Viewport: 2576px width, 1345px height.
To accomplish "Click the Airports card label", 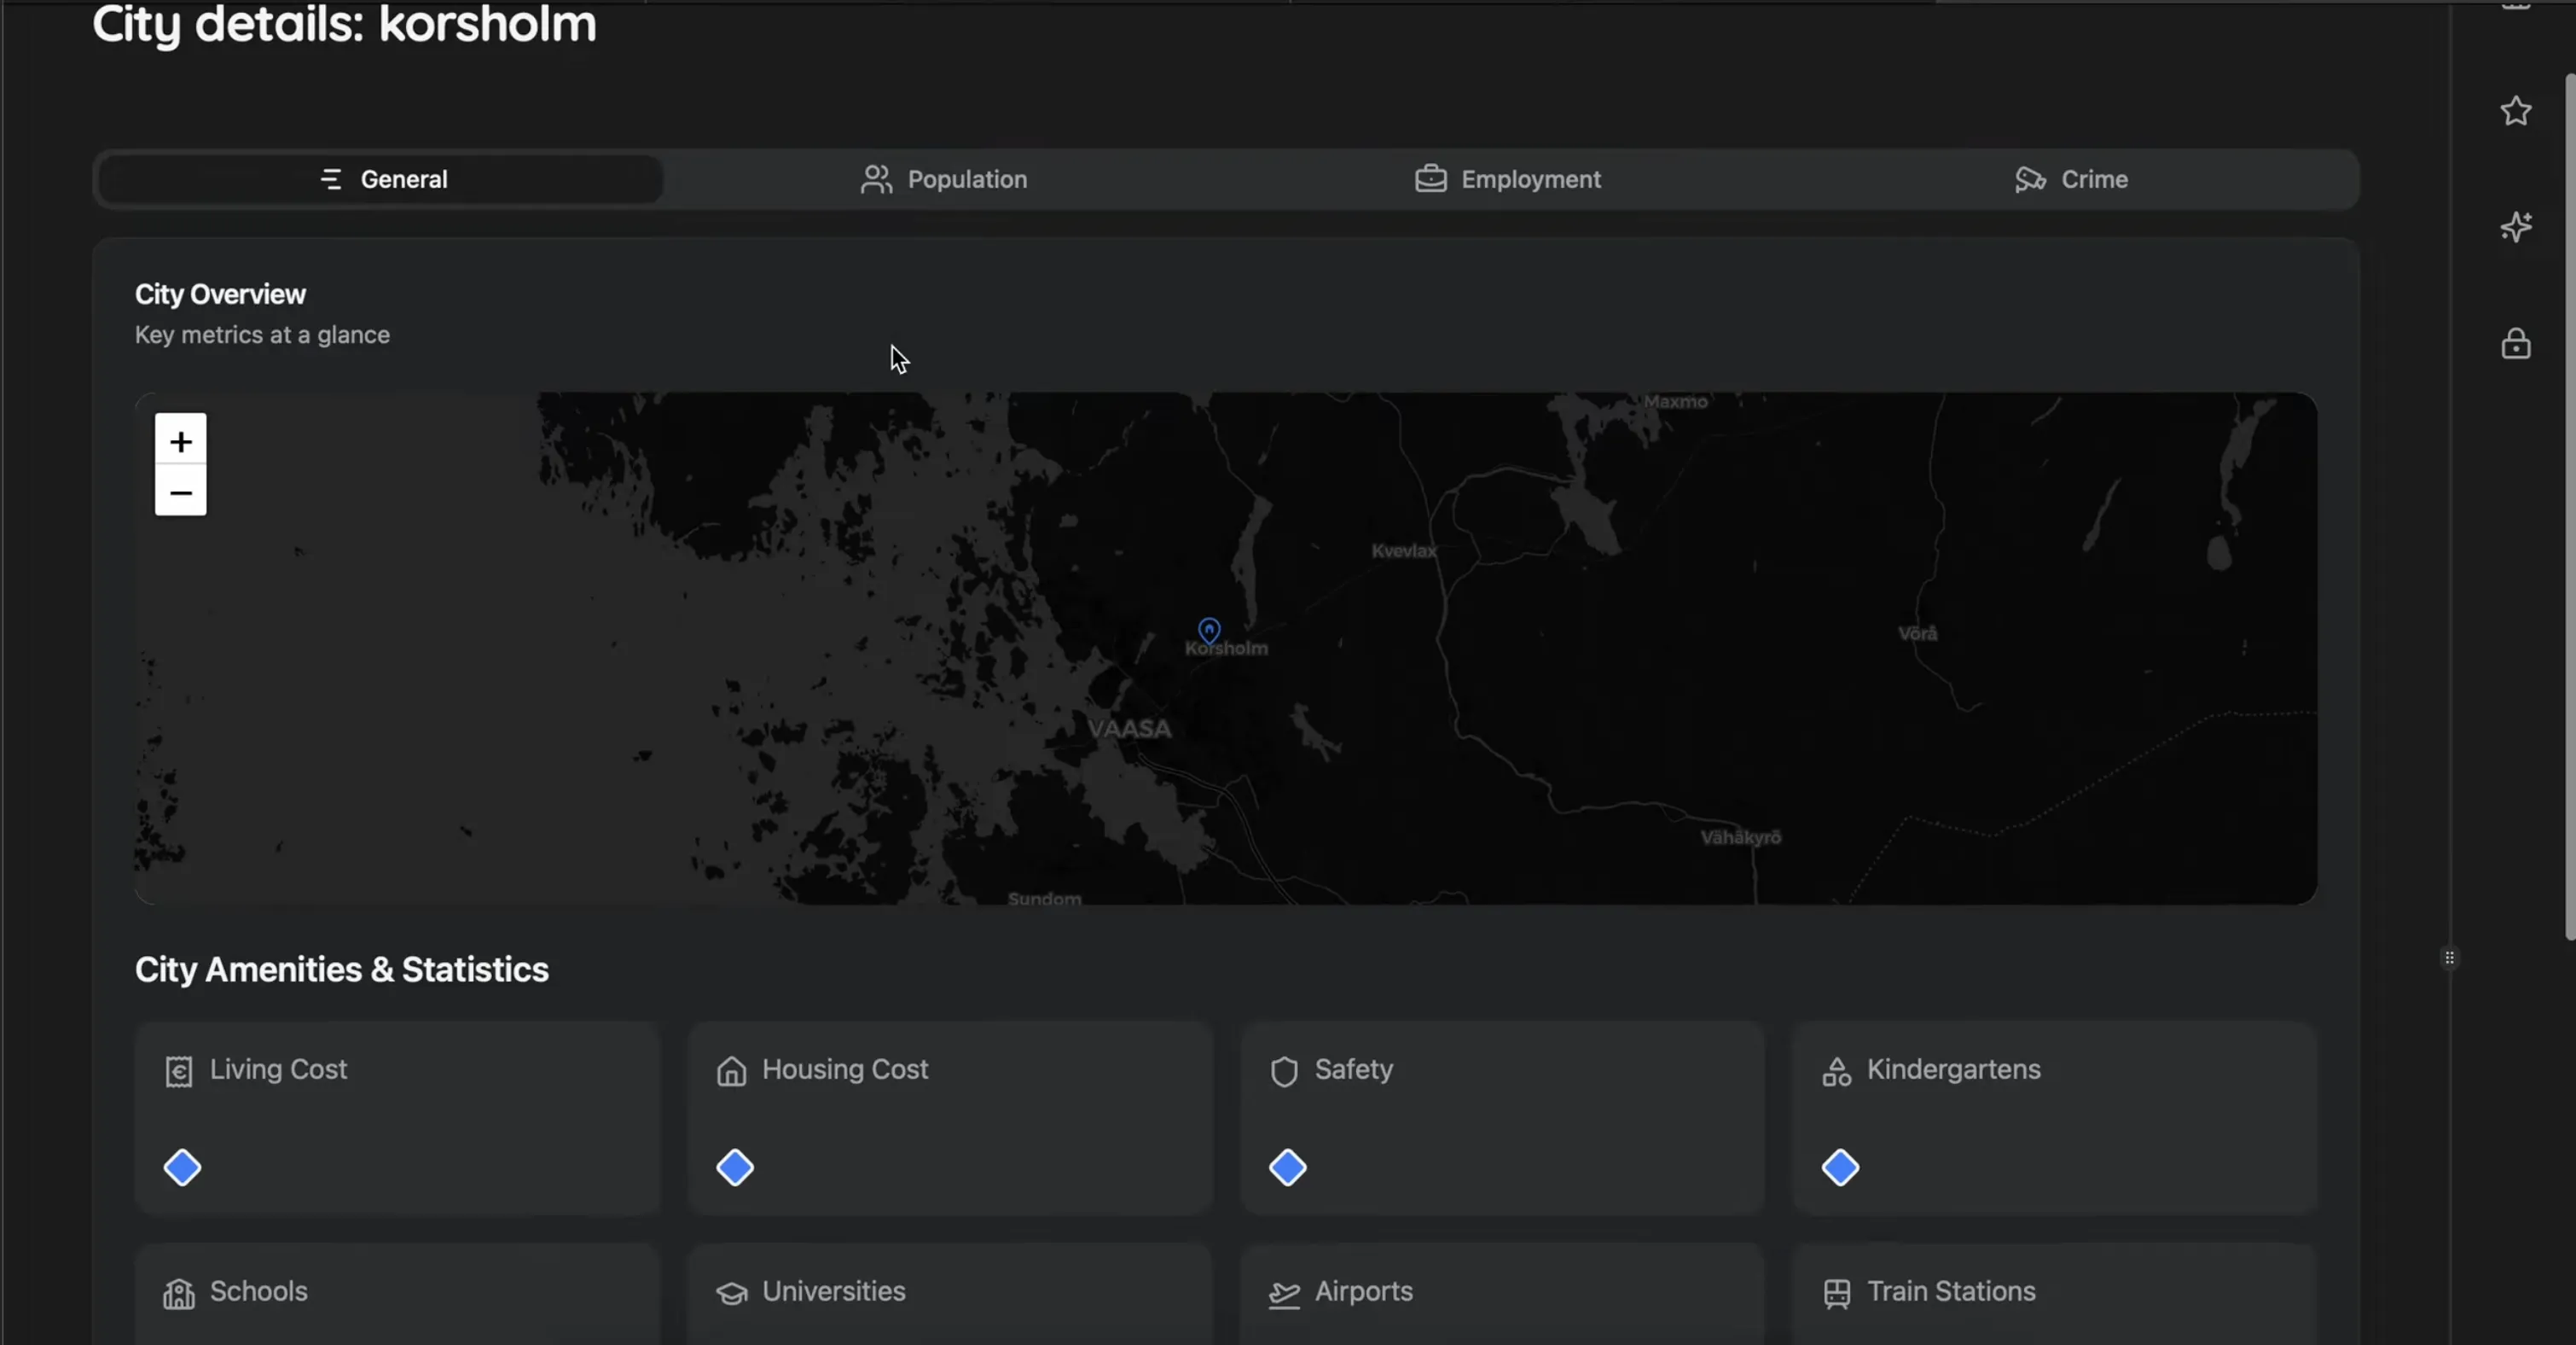I will tap(1363, 1291).
